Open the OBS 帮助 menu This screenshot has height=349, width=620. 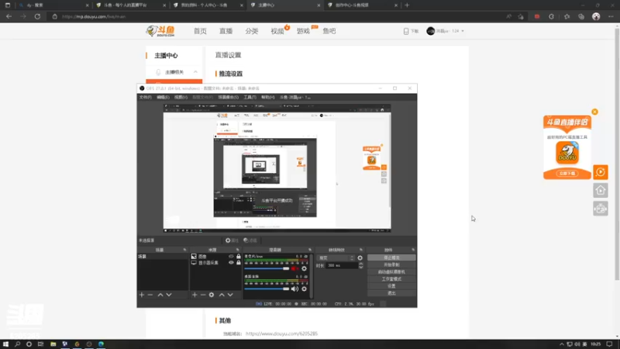tap(267, 98)
